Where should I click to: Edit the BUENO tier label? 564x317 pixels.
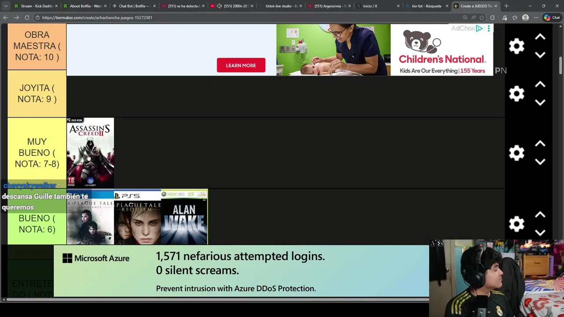click(x=37, y=224)
